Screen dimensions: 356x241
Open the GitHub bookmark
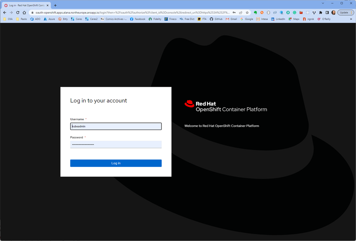click(216, 19)
